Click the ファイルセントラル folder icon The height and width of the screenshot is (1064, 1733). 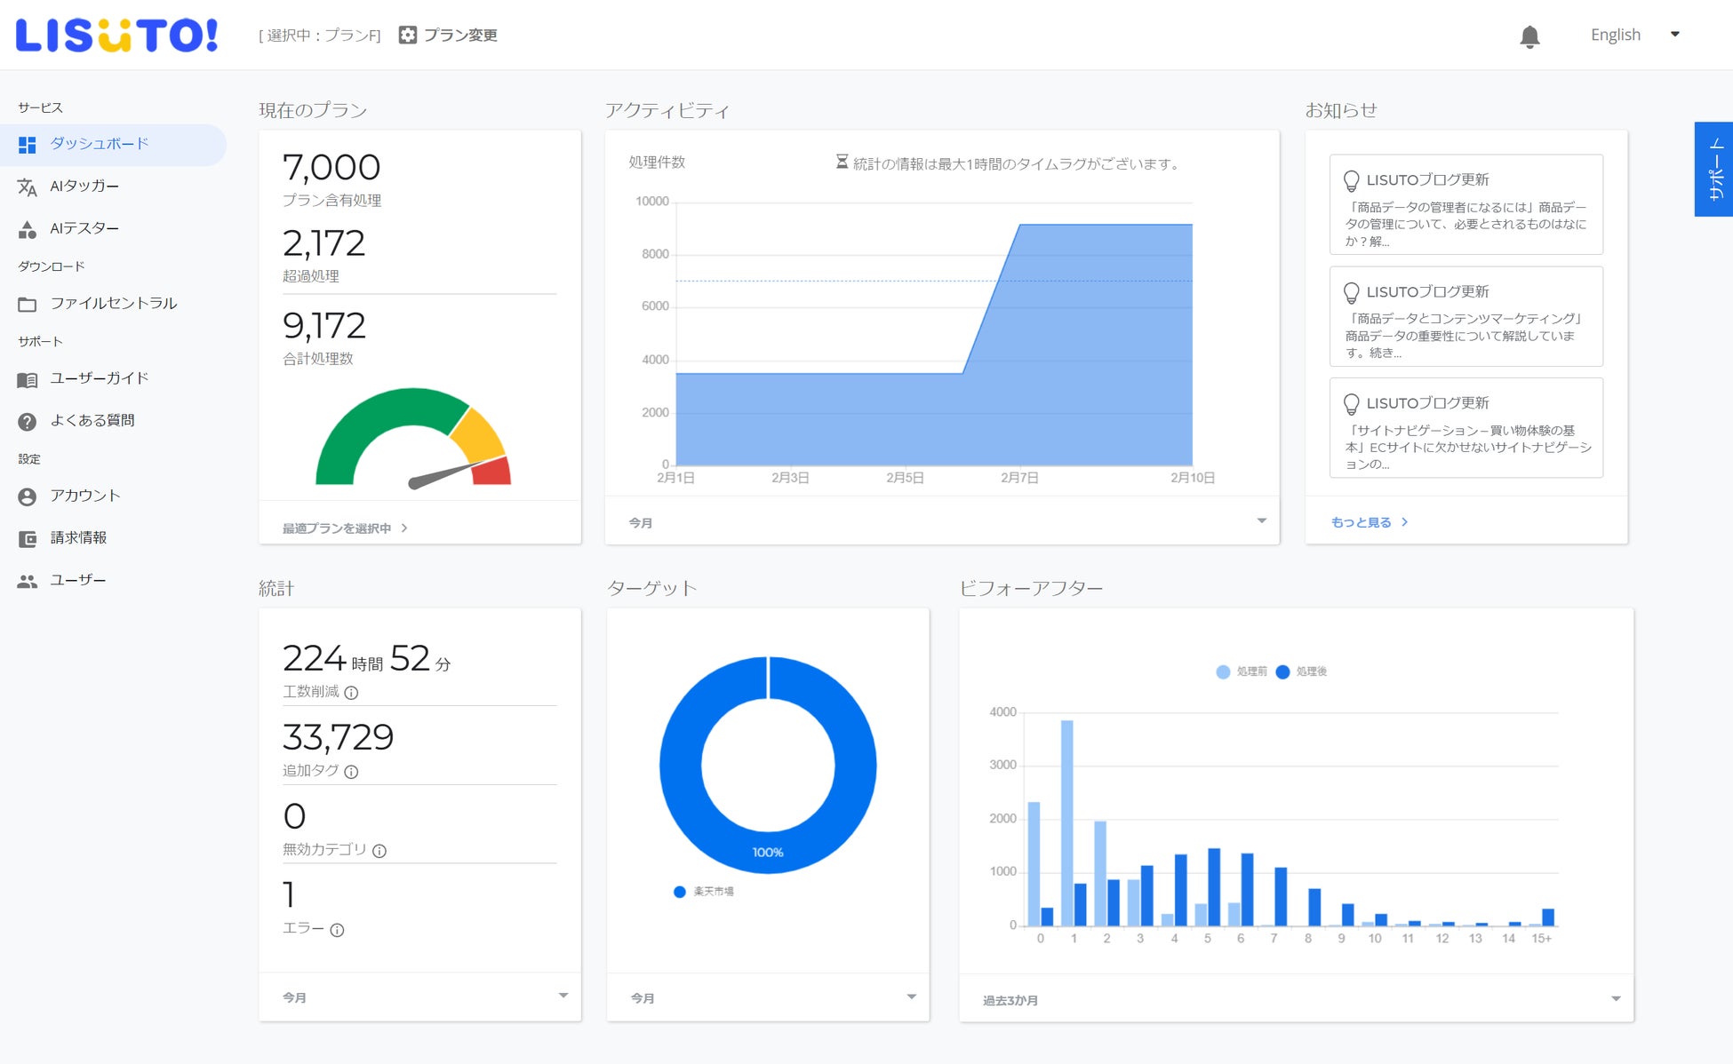[x=28, y=305]
